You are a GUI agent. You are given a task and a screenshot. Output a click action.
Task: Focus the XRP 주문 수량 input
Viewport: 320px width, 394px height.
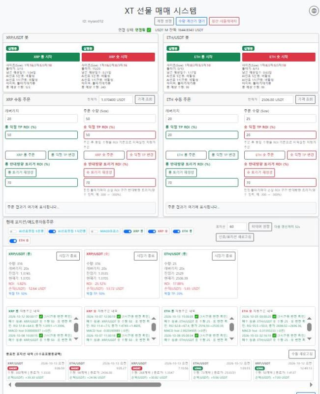(x=120, y=119)
